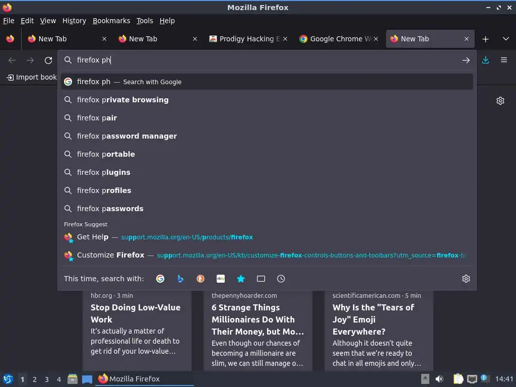Screen dimensions: 516x387
Task: Click Import bookmarks toolbar button
Action: click(x=32, y=77)
